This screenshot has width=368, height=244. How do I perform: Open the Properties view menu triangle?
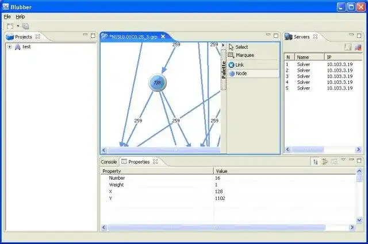343,160
